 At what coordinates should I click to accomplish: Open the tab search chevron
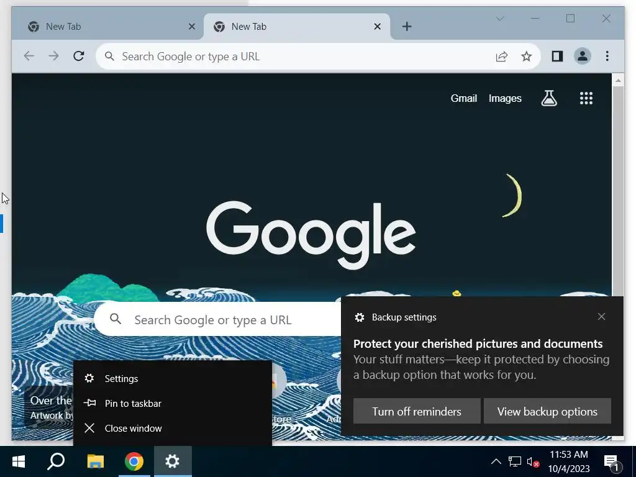(x=500, y=19)
